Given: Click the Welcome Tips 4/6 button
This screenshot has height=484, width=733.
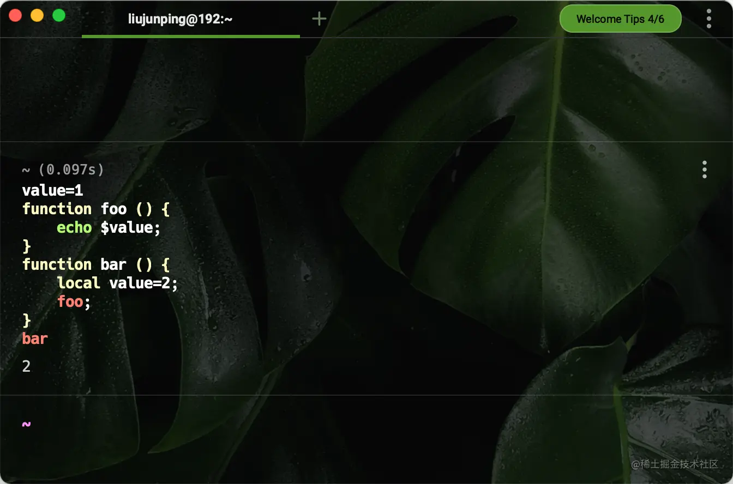Looking at the screenshot, I should [x=620, y=19].
